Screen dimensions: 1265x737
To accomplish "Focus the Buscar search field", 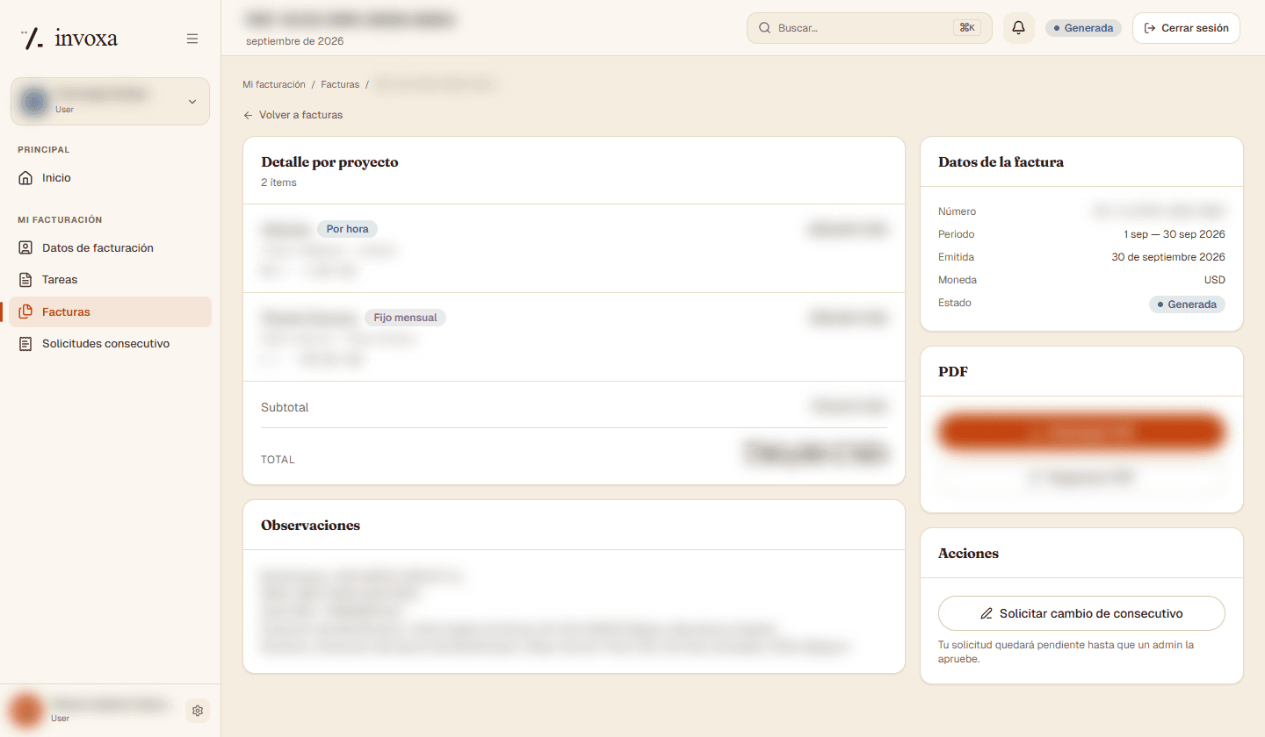I will 870,28.
